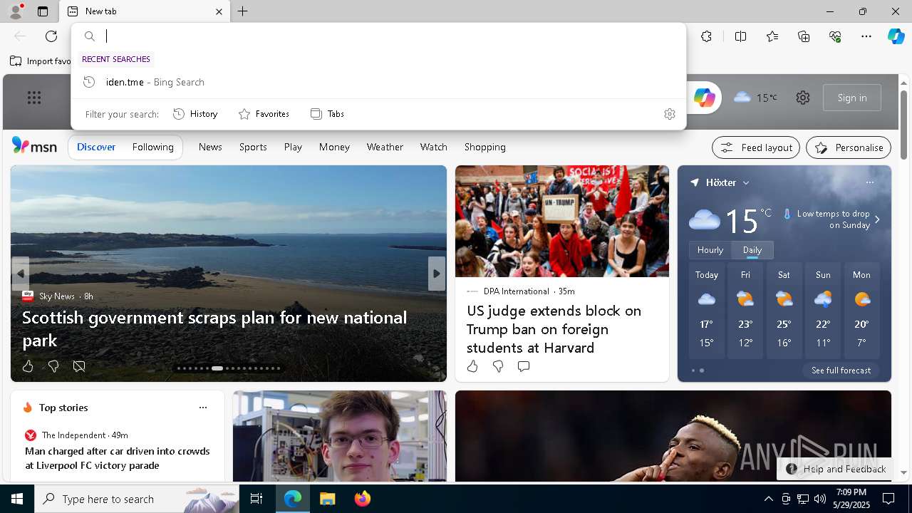Toggle the Split screen icon

pos(740,36)
